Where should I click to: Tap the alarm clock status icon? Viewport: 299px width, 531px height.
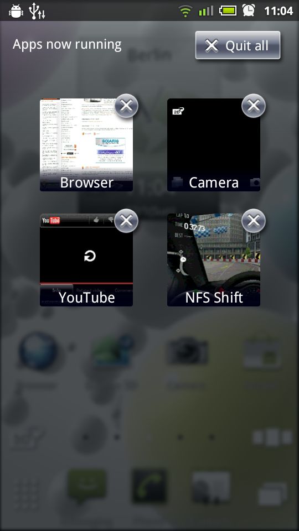click(x=249, y=10)
